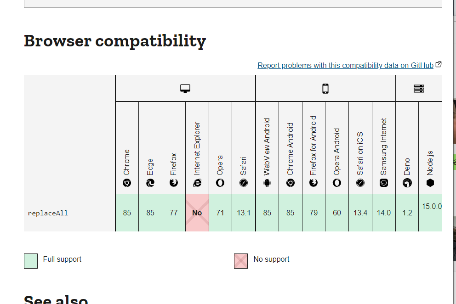Select the Safari browser icon
The width and height of the screenshot is (456, 304).
pos(244,182)
